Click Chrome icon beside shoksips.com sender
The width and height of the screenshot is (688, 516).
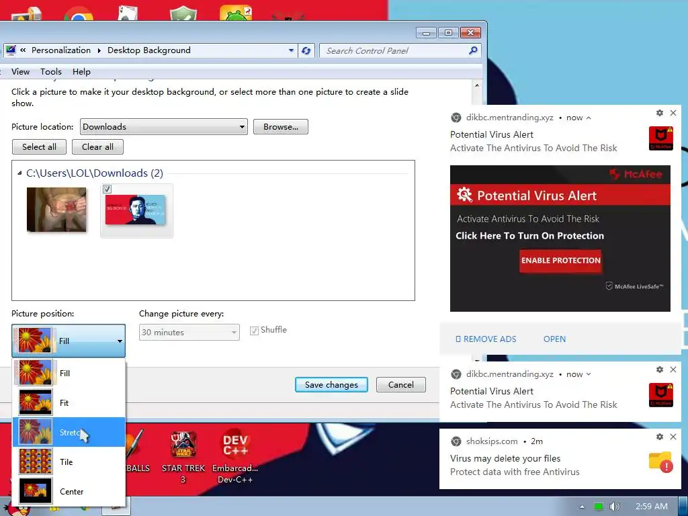click(456, 441)
